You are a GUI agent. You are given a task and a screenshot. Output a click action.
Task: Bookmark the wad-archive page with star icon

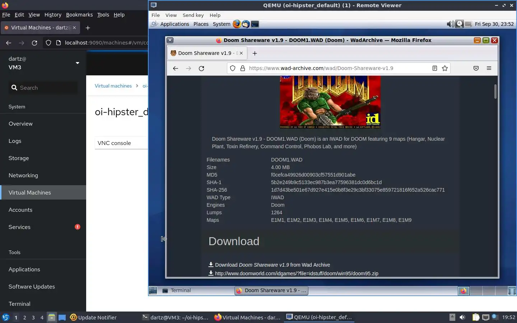pos(445,68)
